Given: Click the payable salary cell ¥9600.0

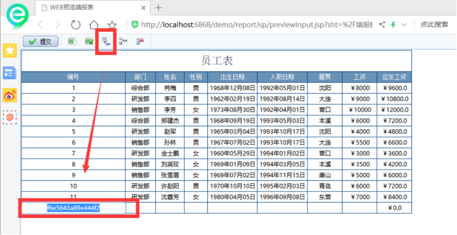Looking at the screenshot, I should tap(394, 88).
